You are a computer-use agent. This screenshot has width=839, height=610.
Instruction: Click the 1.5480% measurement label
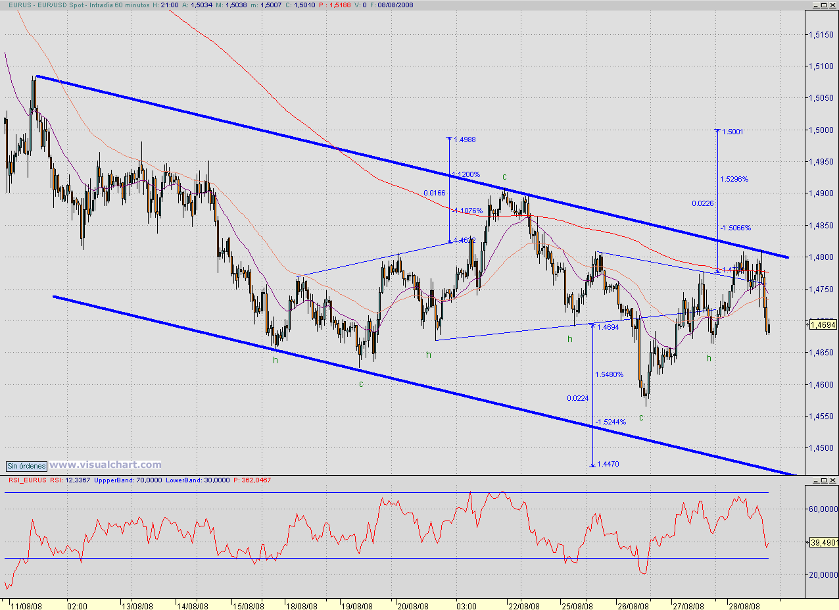tap(610, 374)
